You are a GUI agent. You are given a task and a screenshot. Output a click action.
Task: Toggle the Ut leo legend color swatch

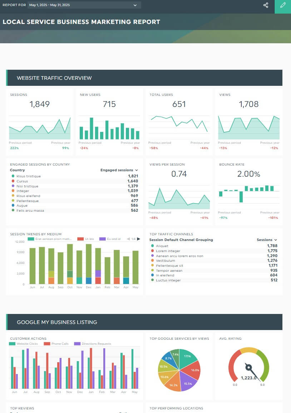pyautogui.click(x=80, y=239)
